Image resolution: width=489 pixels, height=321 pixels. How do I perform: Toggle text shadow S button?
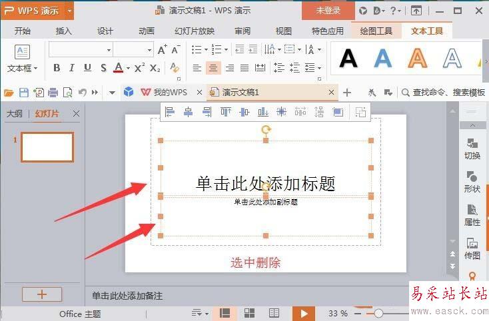[103, 68]
